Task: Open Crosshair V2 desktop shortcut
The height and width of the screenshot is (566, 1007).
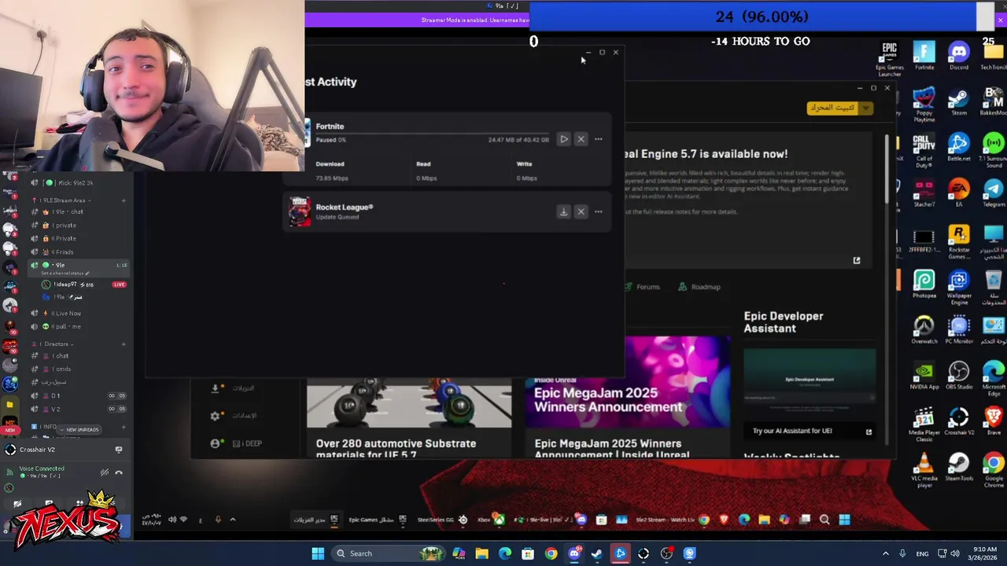Action: [959, 421]
